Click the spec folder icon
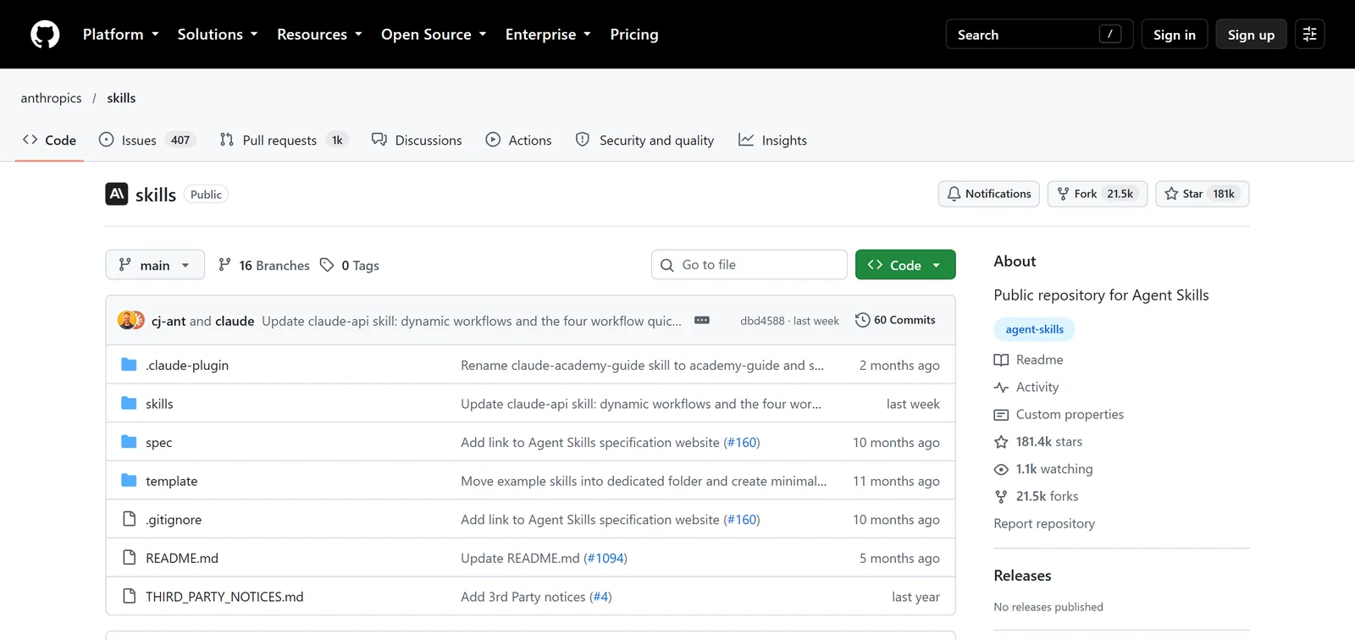This screenshot has width=1355, height=640. [x=129, y=442]
